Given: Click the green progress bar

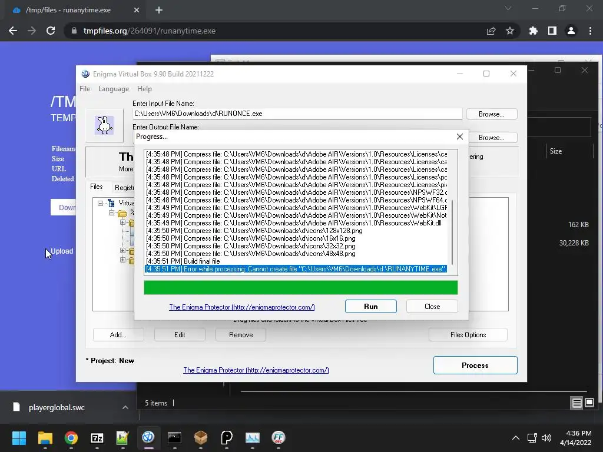Looking at the screenshot, I should coord(301,287).
